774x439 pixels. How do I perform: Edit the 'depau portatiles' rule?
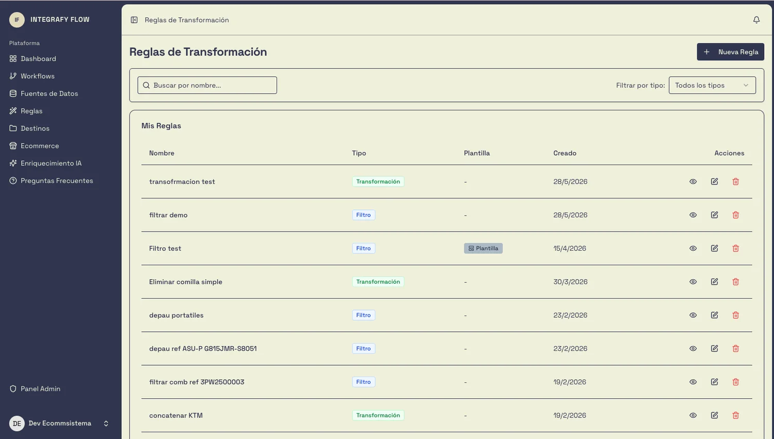click(x=715, y=315)
